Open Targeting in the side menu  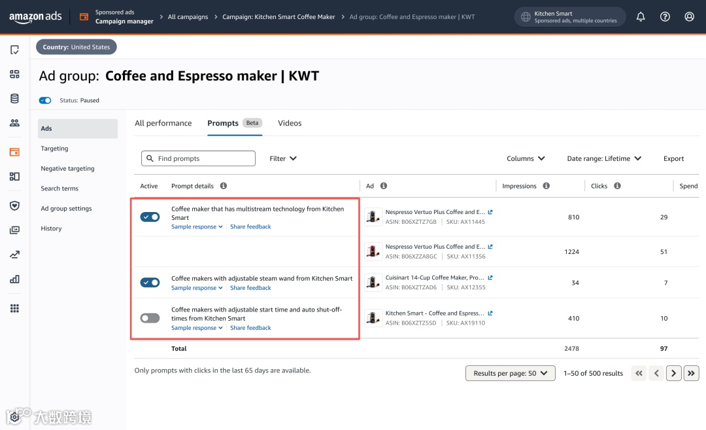[54, 149]
